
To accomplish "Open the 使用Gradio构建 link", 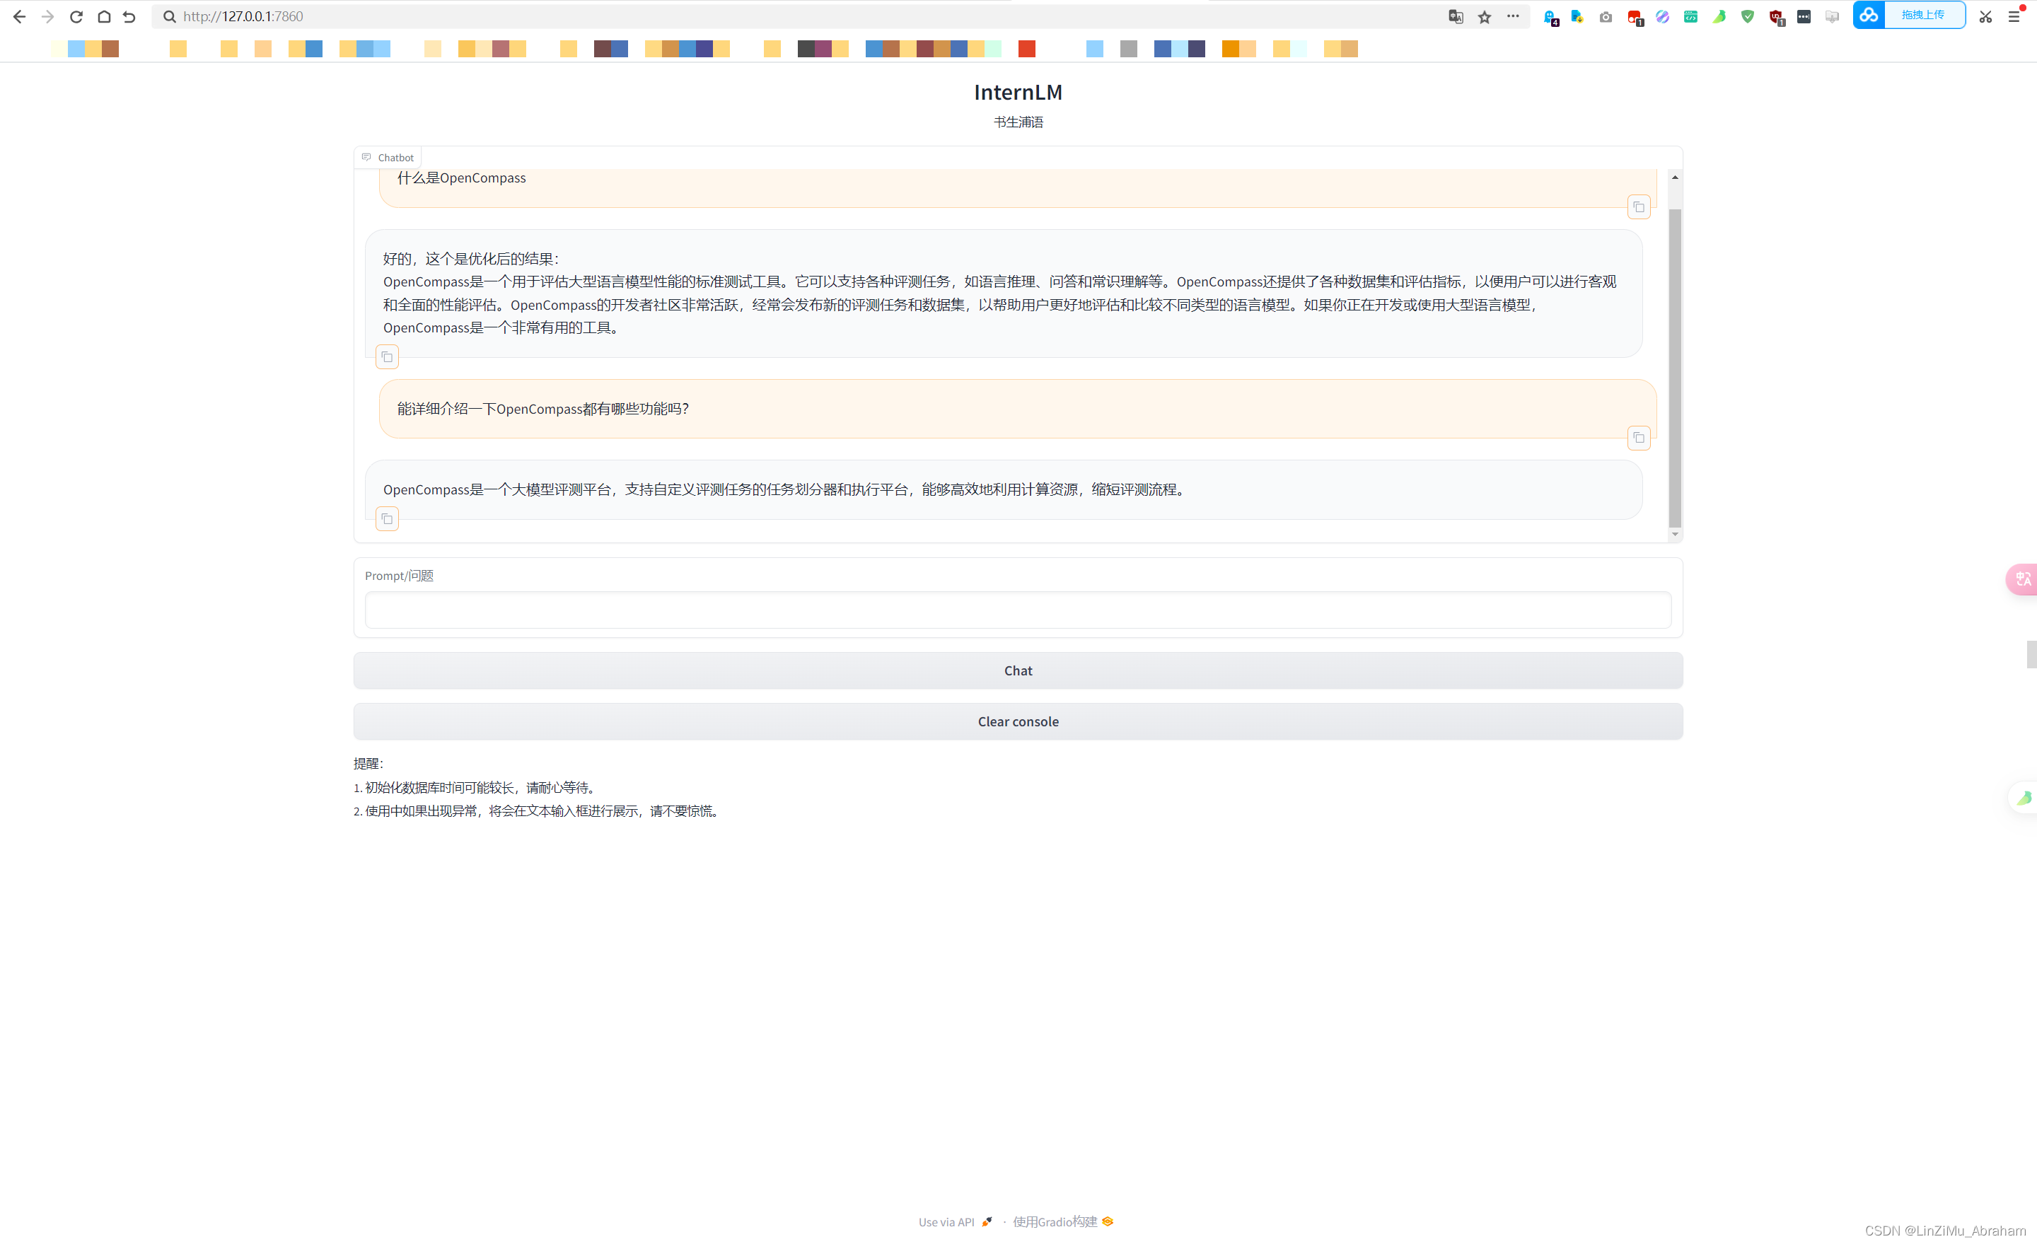I will tap(1063, 1221).
